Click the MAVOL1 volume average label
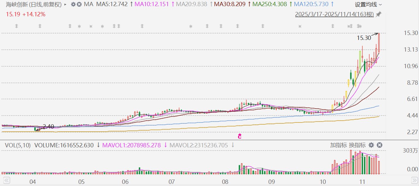 tap(132, 145)
